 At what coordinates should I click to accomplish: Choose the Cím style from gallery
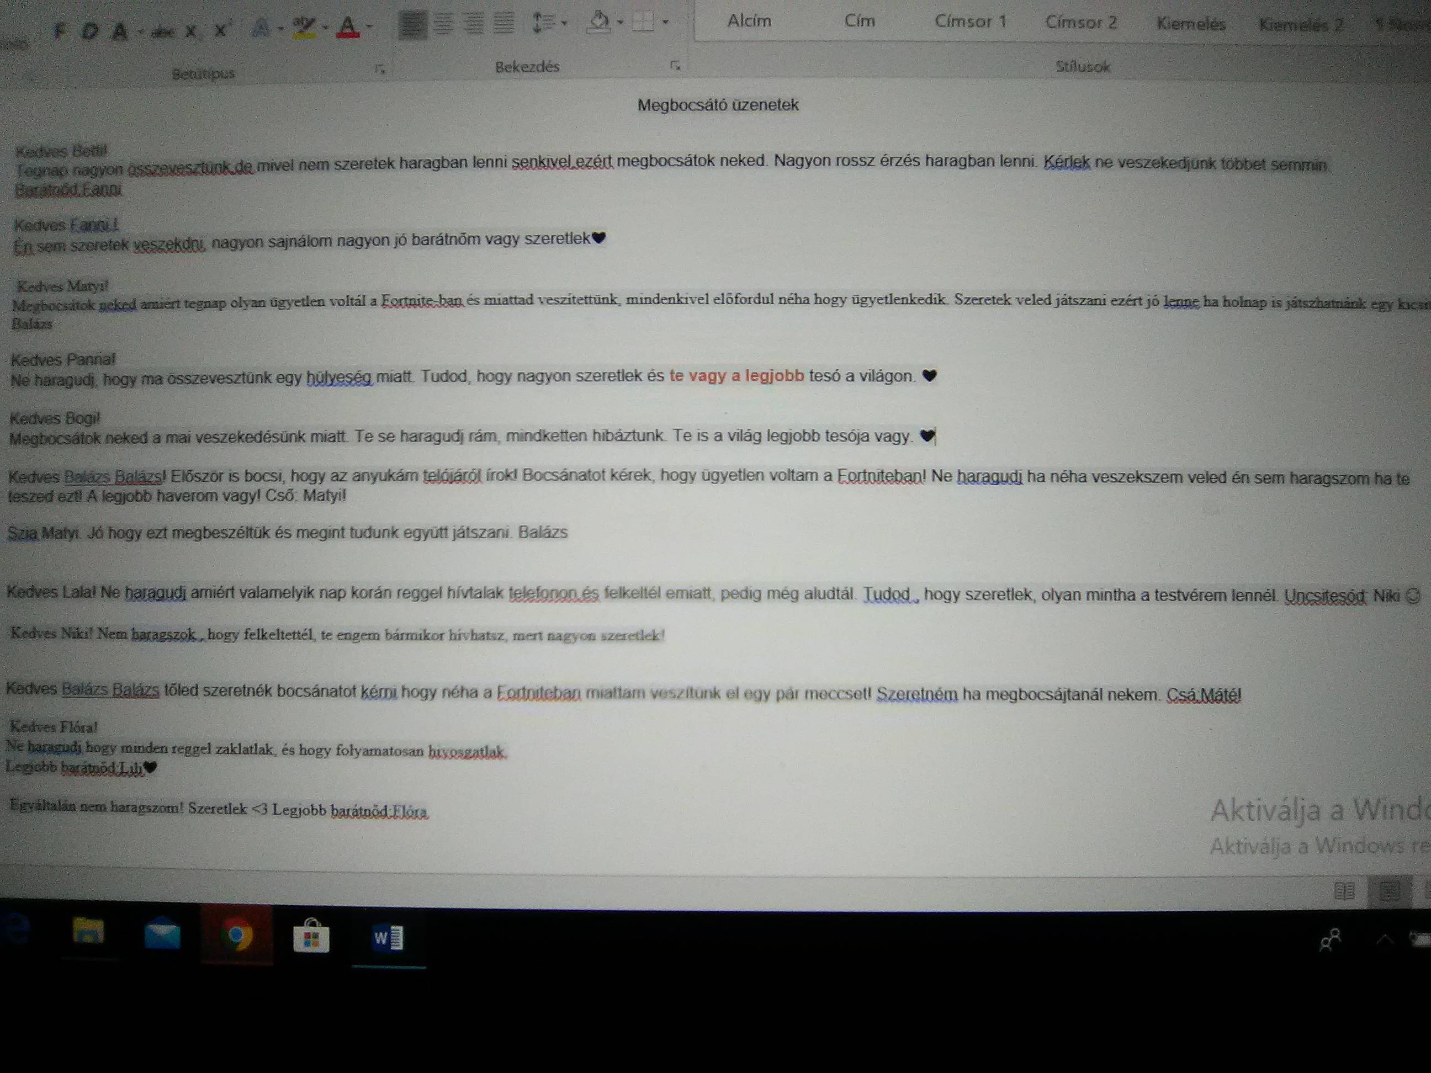(x=860, y=20)
